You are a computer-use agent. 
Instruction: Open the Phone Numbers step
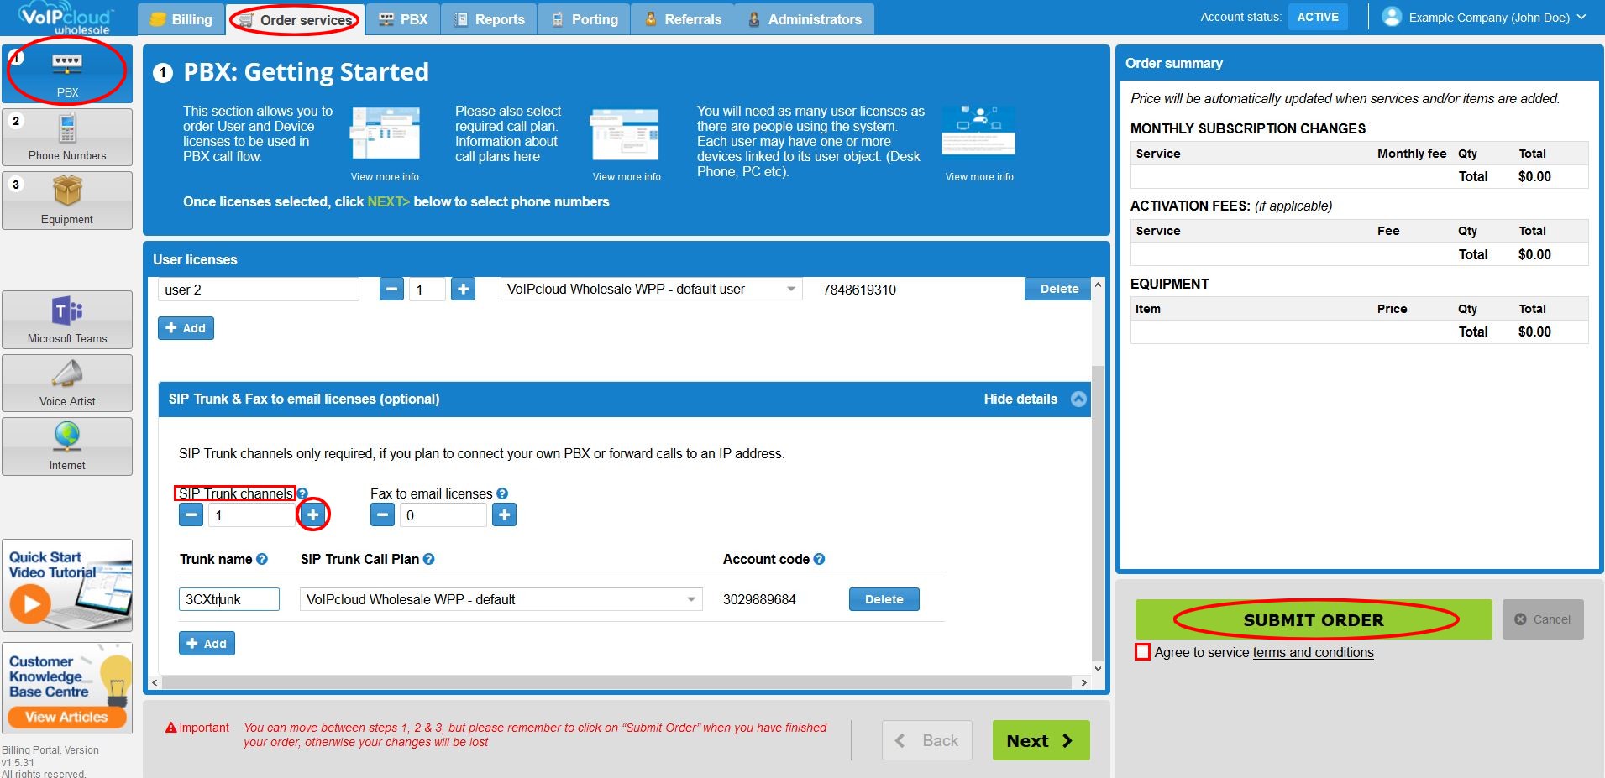tap(67, 136)
